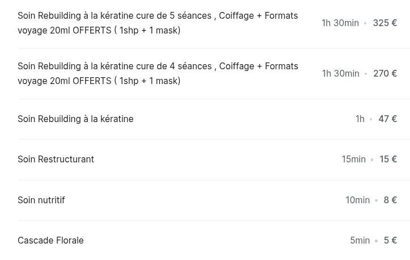The image size is (410, 260).
Task: Choose the Soin Restructurant service
Action: tap(56, 159)
